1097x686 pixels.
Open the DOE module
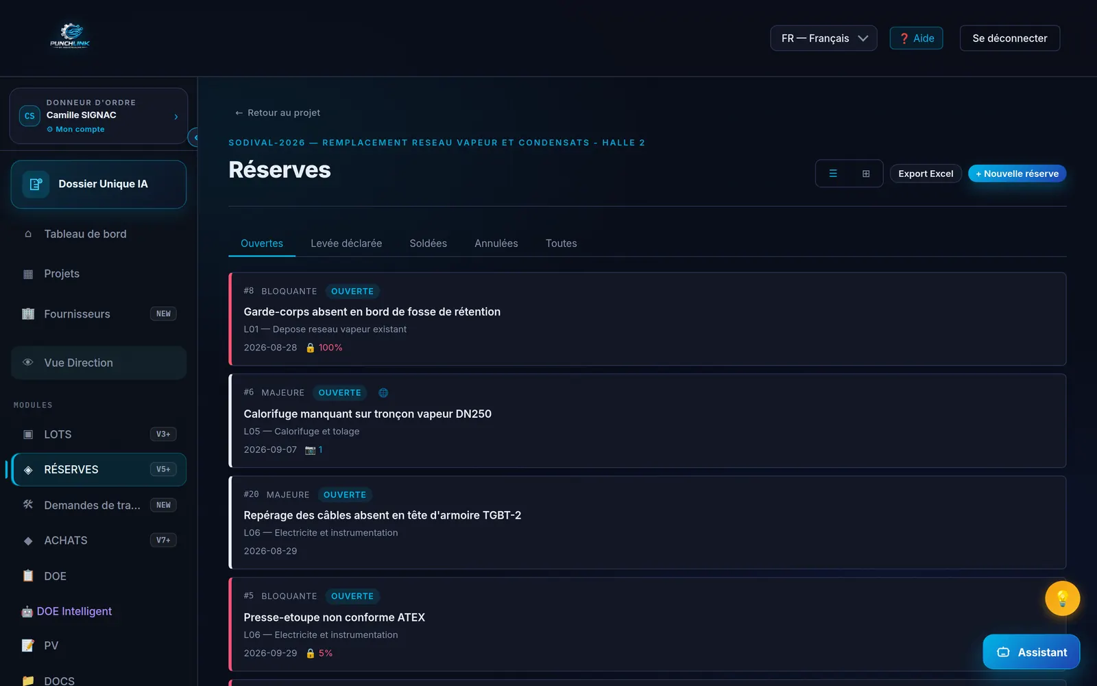(x=99, y=576)
